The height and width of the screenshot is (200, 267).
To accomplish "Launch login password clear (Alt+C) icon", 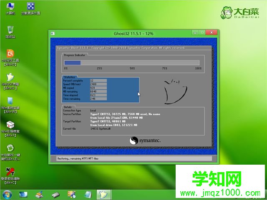I will click(x=10, y=176).
